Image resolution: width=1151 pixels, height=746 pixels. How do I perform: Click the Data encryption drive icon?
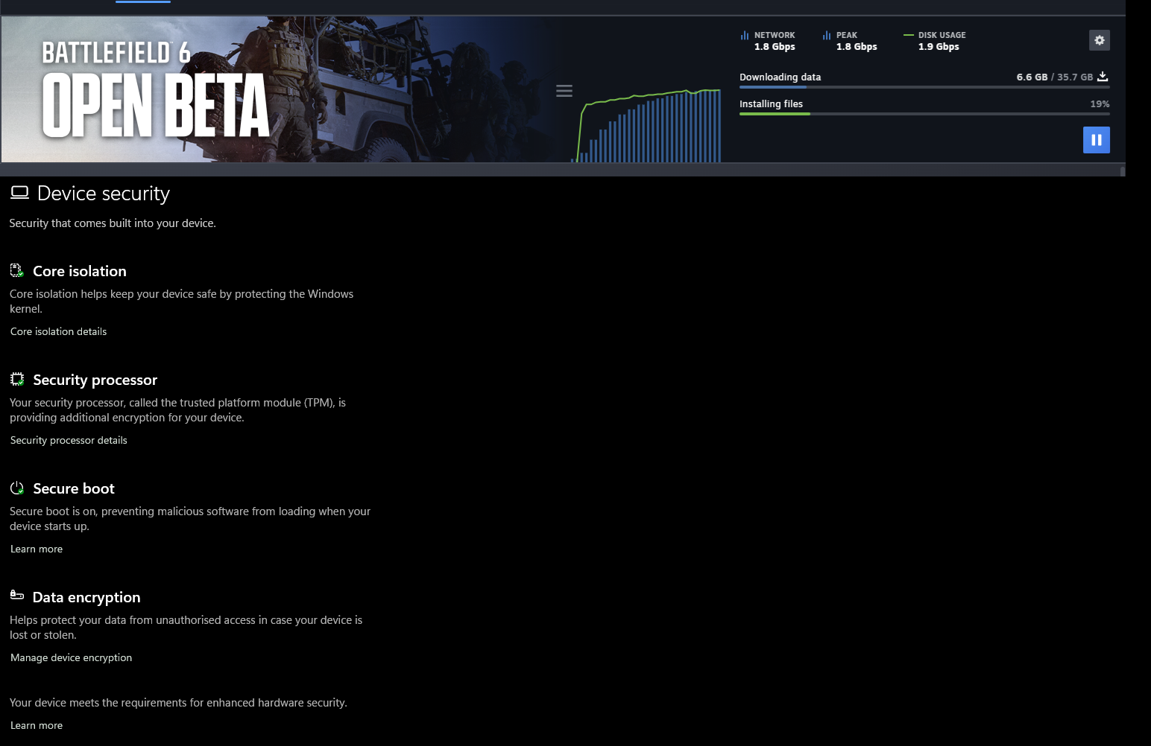pyautogui.click(x=17, y=595)
